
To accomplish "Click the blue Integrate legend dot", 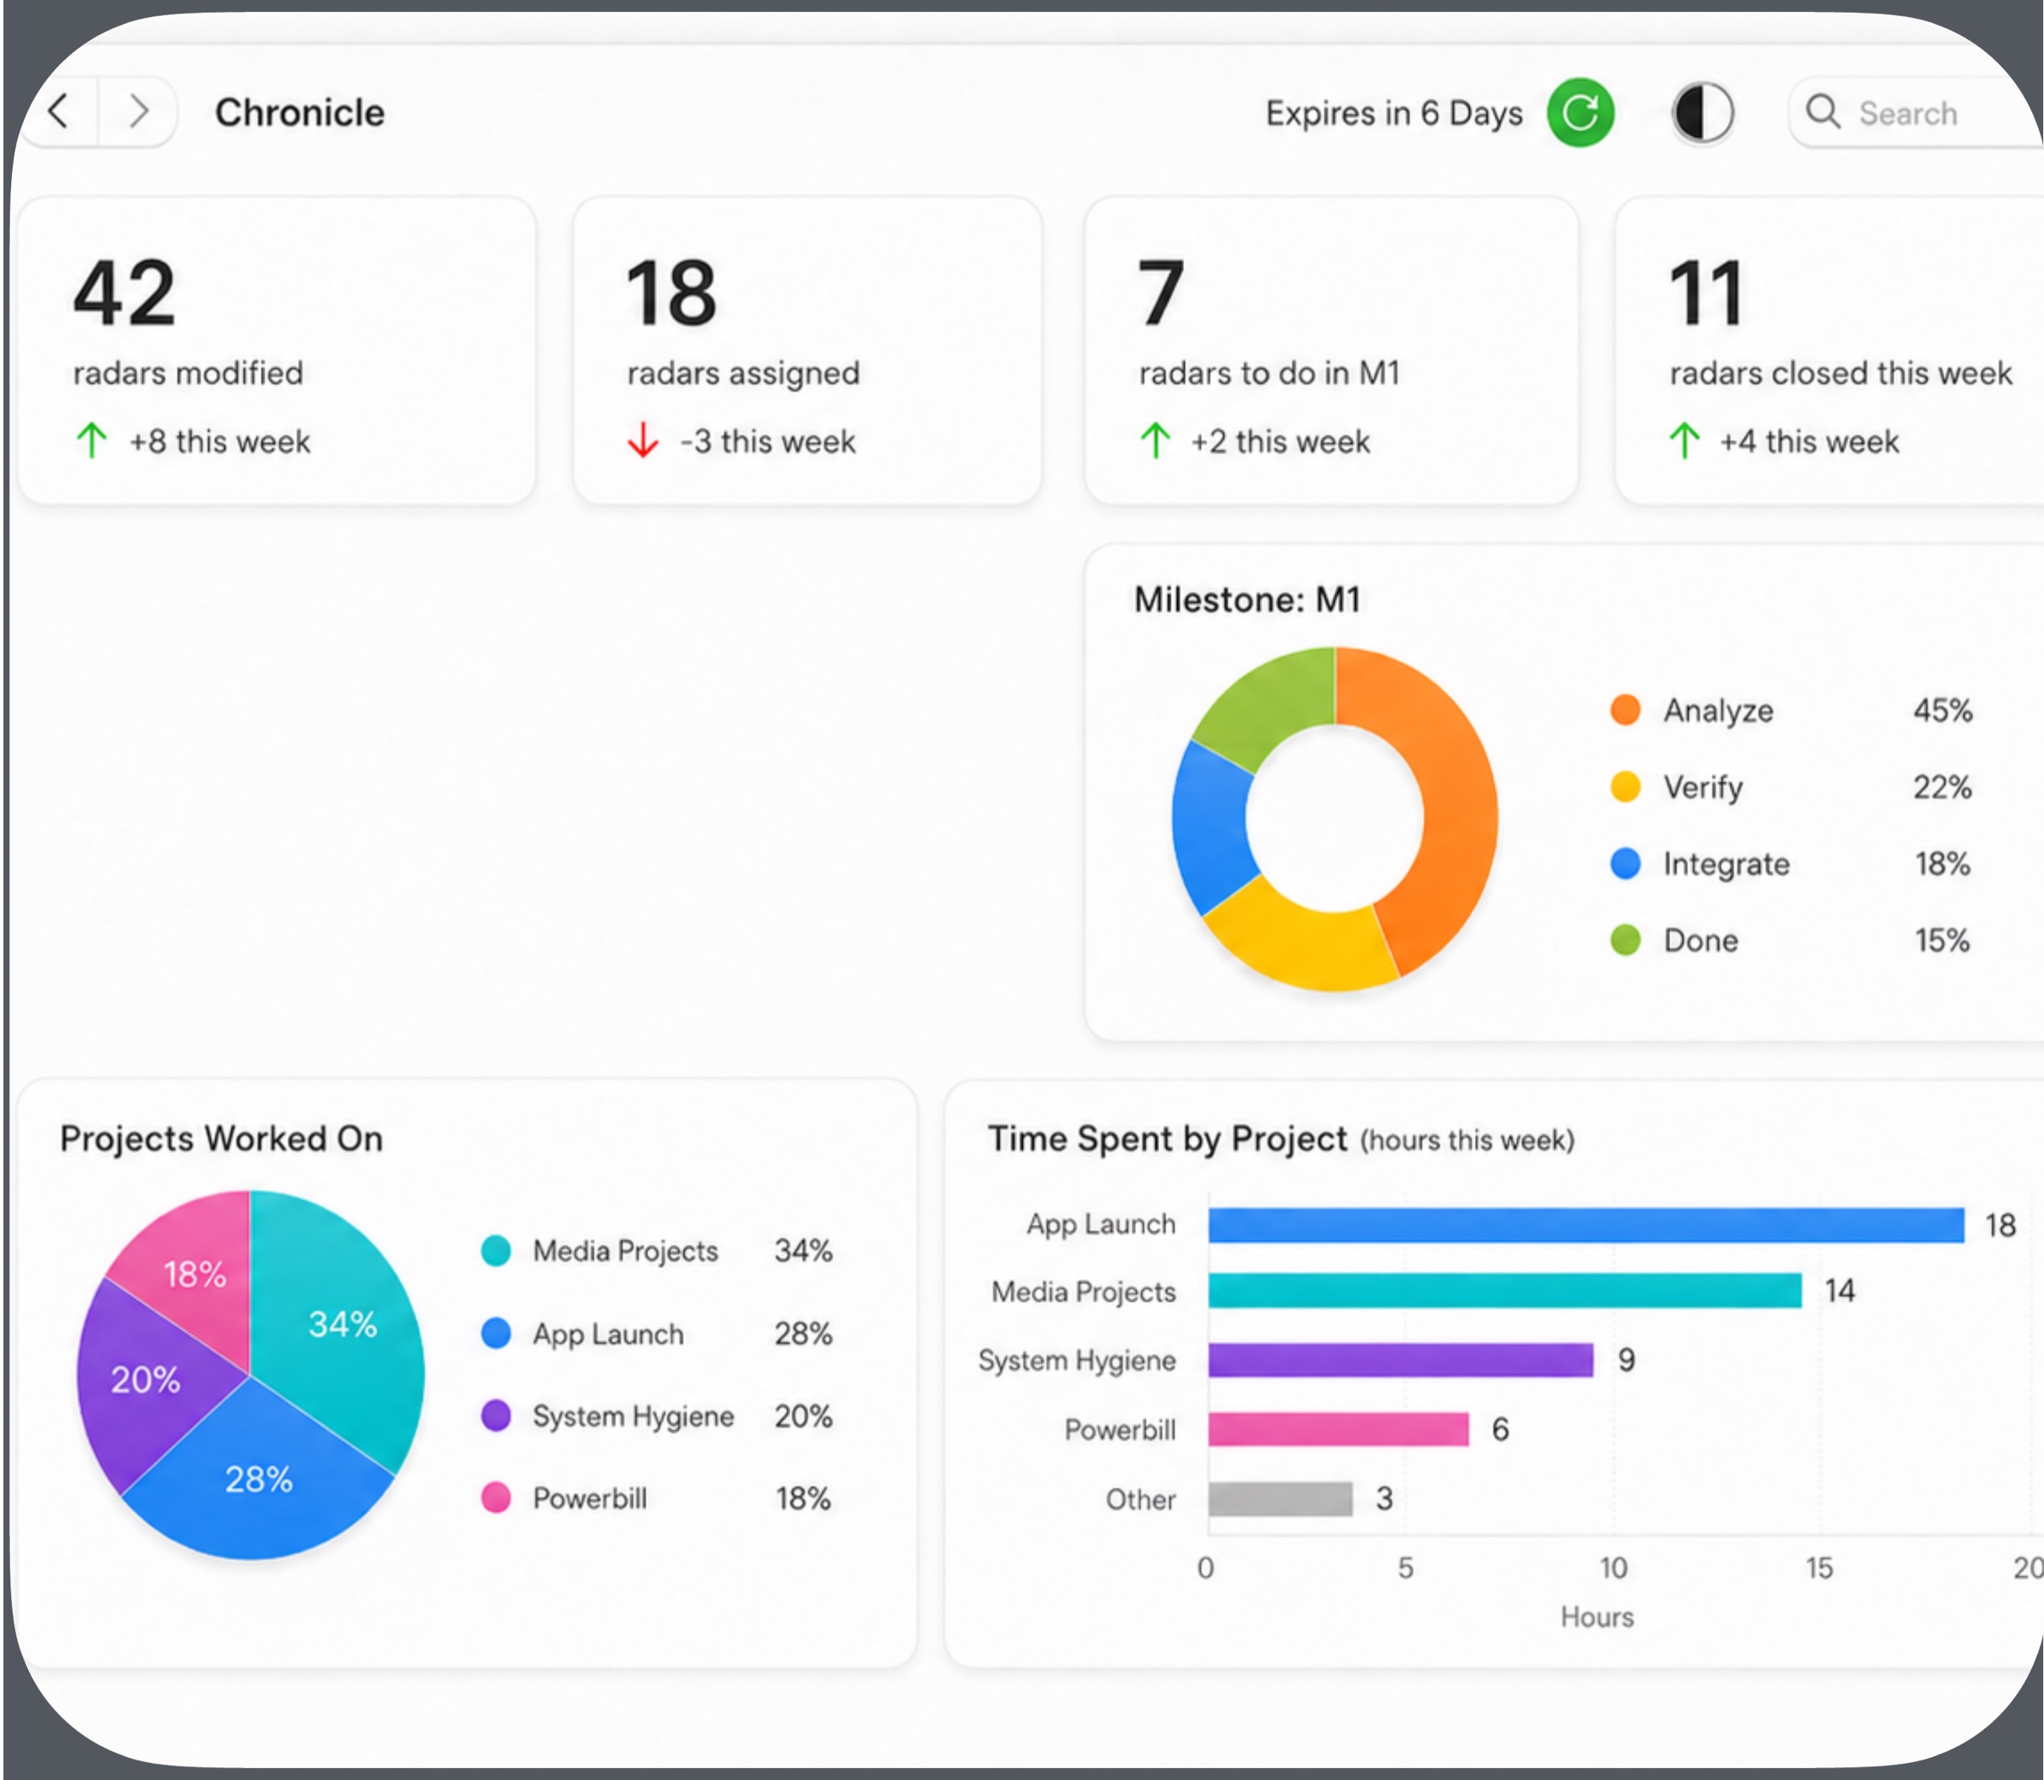I will [x=1625, y=862].
